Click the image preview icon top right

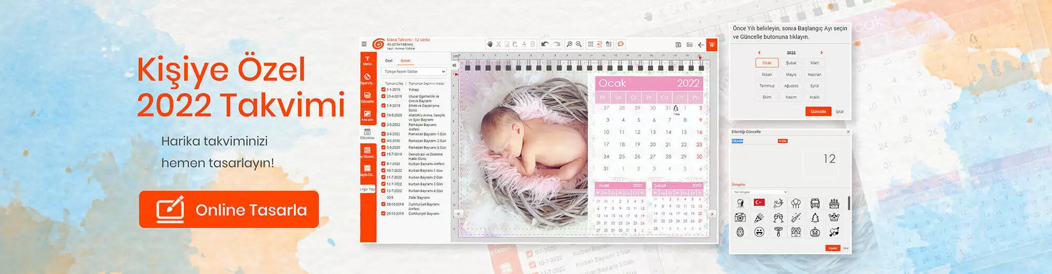(690, 45)
